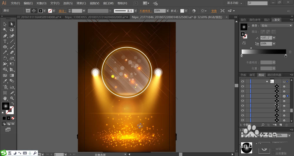Open the stroke weight dropdown
This screenshot has width=294, height=156.
[x=84, y=11]
